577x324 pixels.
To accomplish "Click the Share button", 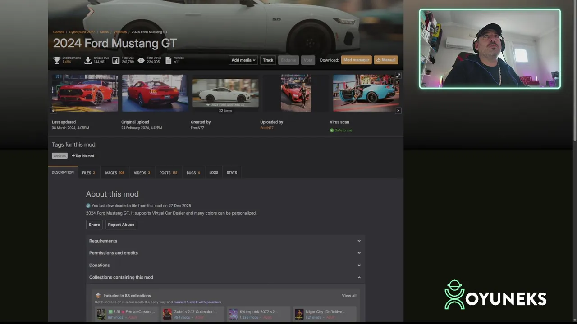I will (94, 225).
